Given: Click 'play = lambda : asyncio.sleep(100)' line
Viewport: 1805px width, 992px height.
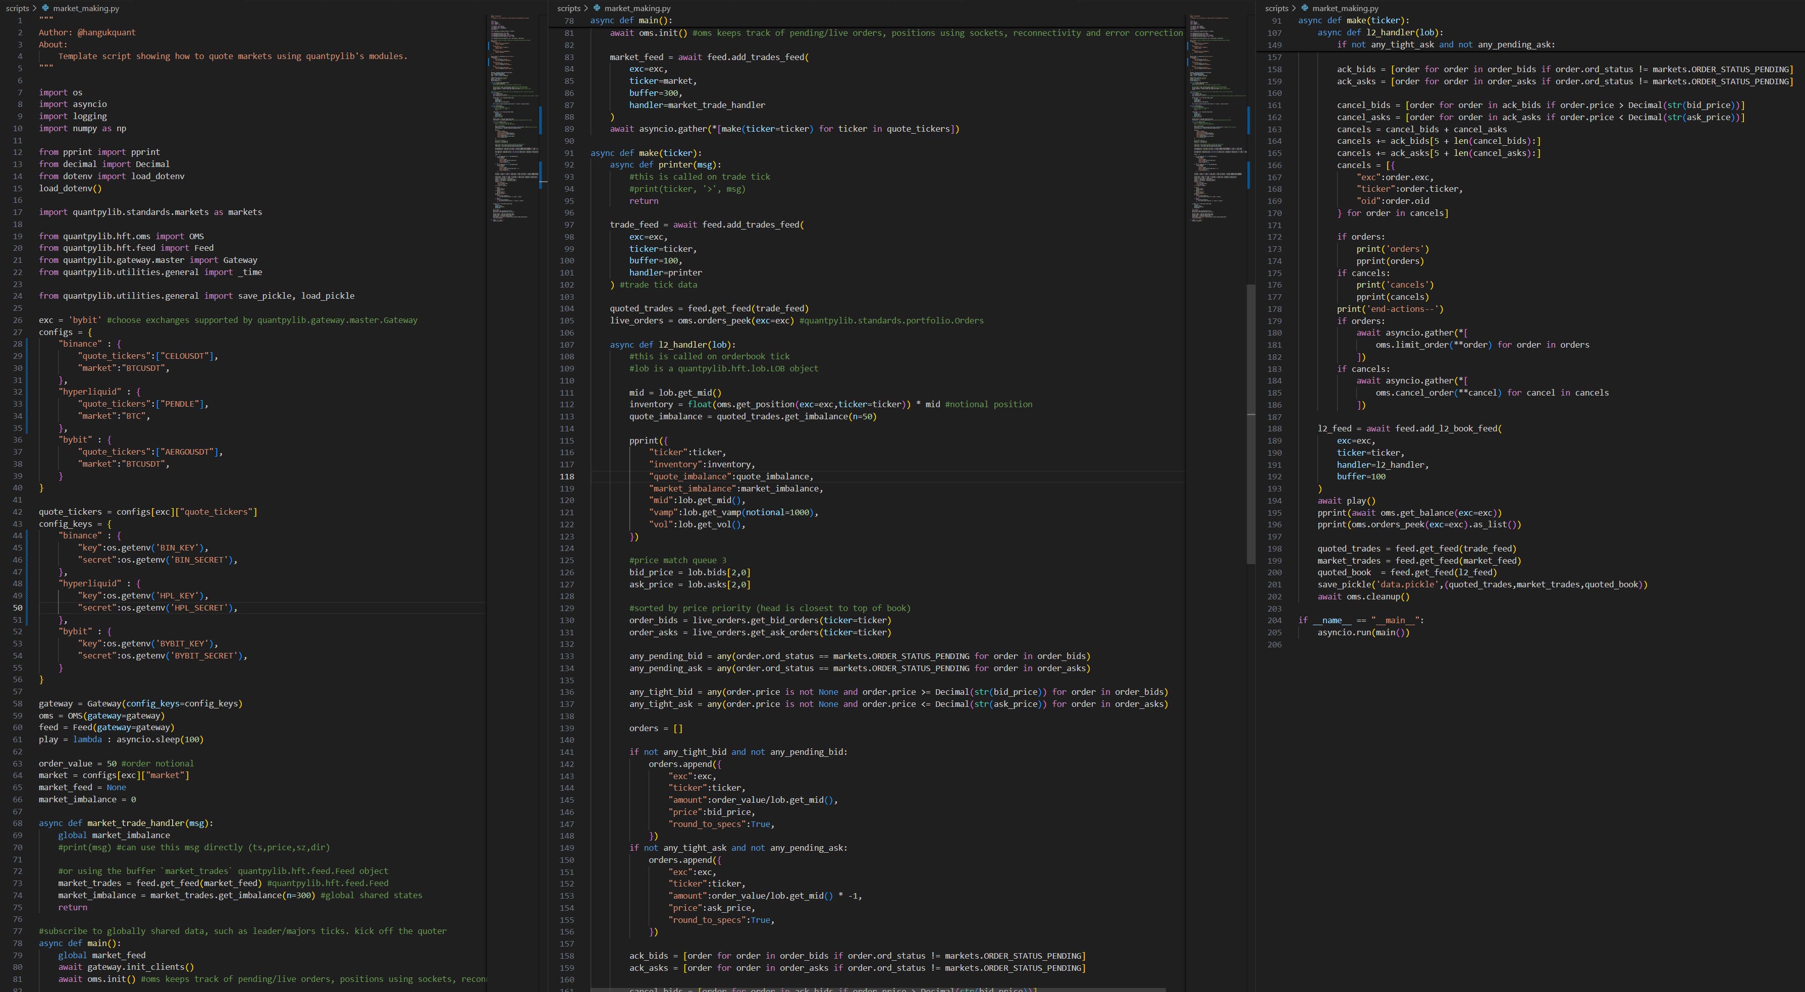Looking at the screenshot, I should [x=121, y=739].
